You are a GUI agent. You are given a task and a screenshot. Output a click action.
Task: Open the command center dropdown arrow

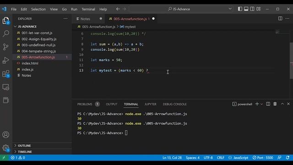point(230,9)
